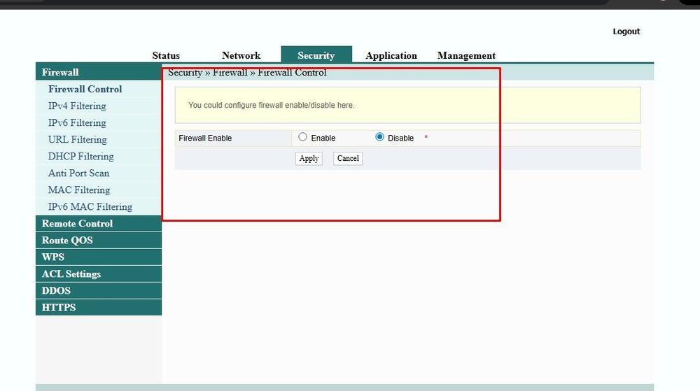Open the Network tab

coord(241,56)
